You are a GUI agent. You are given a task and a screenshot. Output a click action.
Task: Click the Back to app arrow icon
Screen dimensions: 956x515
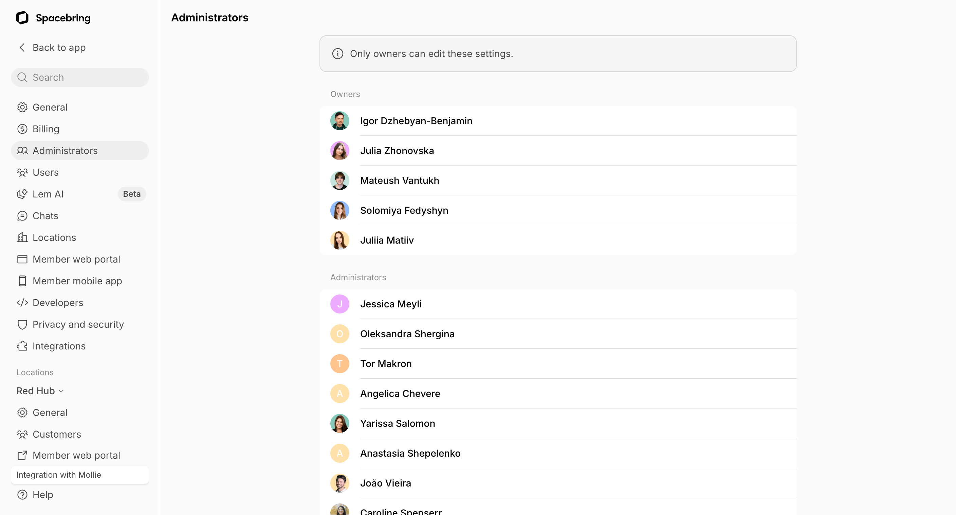pyautogui.click(x=22, y=47)
